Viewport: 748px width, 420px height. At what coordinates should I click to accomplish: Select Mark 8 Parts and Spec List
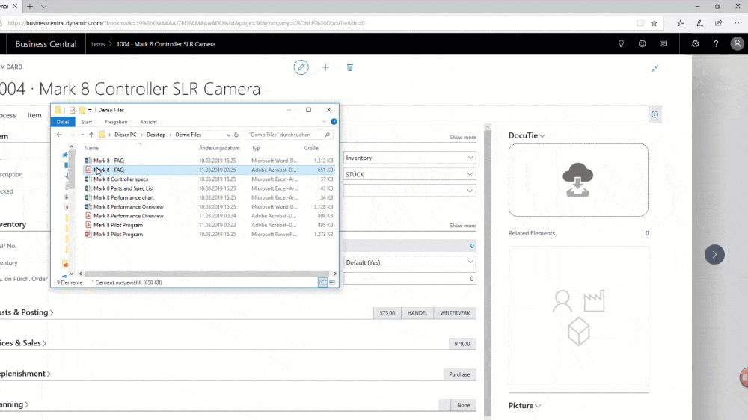[x=209, y=188]
